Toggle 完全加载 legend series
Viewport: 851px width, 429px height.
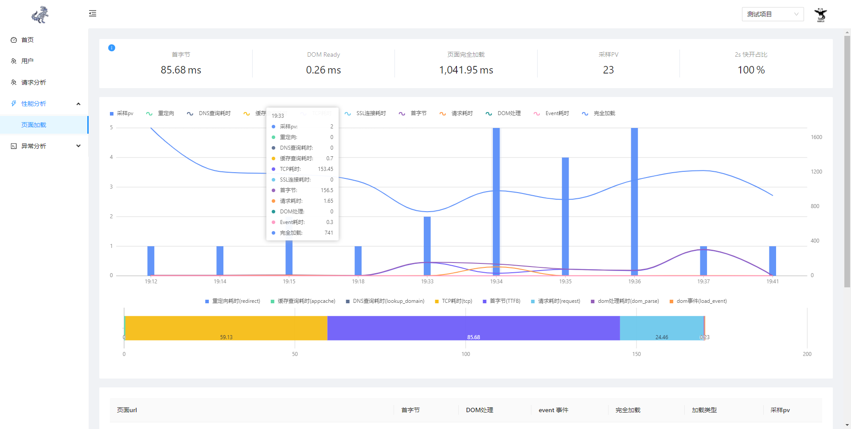tap(598, 113)
